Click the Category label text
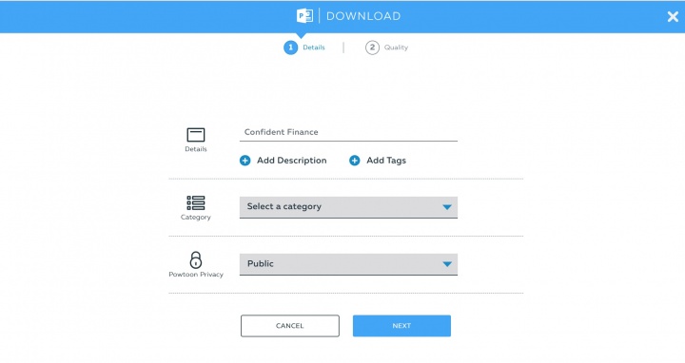The image size is (685, 363). [x=196, y=218]
